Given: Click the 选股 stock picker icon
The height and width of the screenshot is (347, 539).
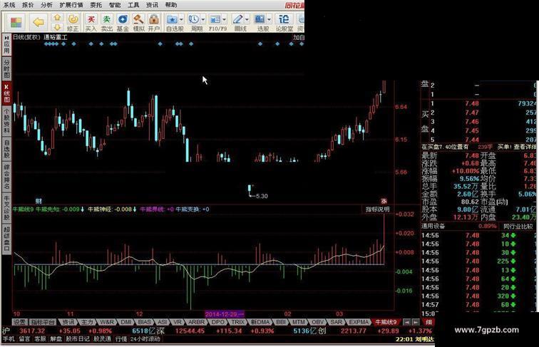Looking at the screenshot, I should click(260, 23).
